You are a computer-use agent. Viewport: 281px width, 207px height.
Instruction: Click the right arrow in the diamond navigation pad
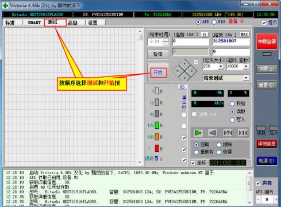[192, 71]
